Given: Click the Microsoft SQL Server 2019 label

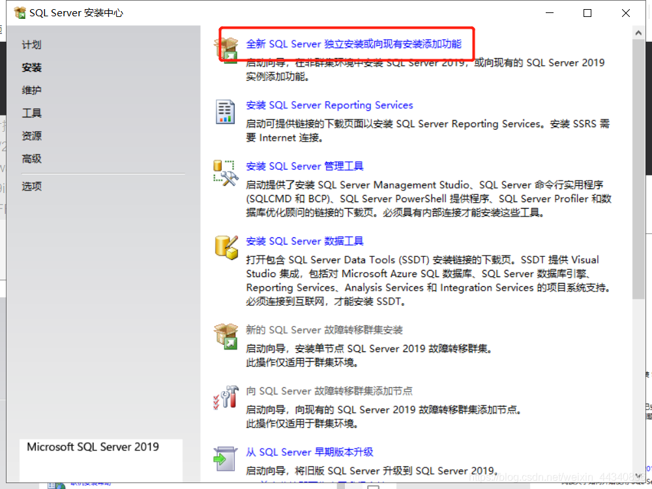Looking at the screenshot, I should [93, 447].
